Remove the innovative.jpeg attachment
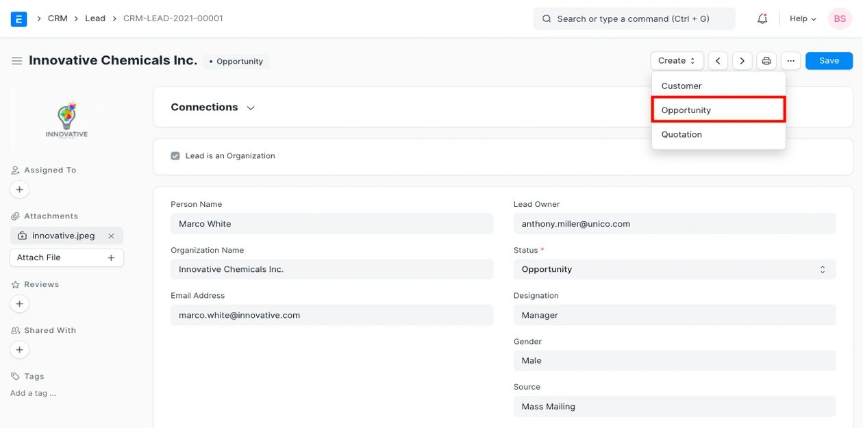Image resolution: width=863 pixels, height=428 pixels. point(111,236)
